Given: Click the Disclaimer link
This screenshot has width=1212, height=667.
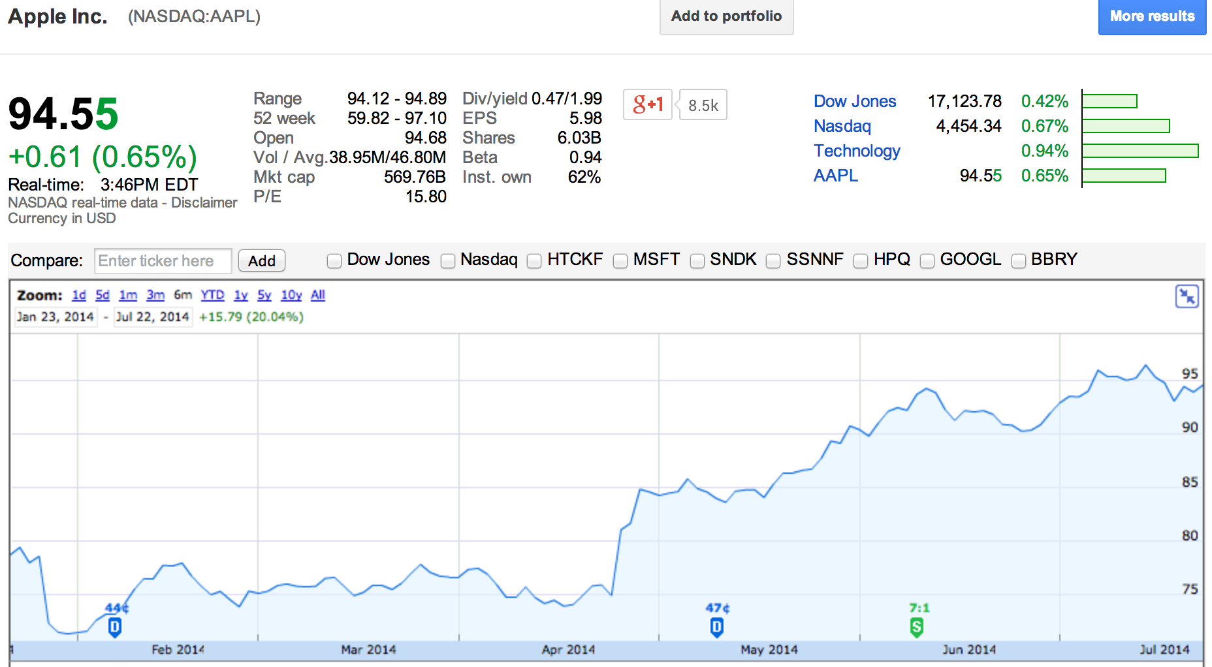Looking at the screenshot, I should [x=204, y=202].
